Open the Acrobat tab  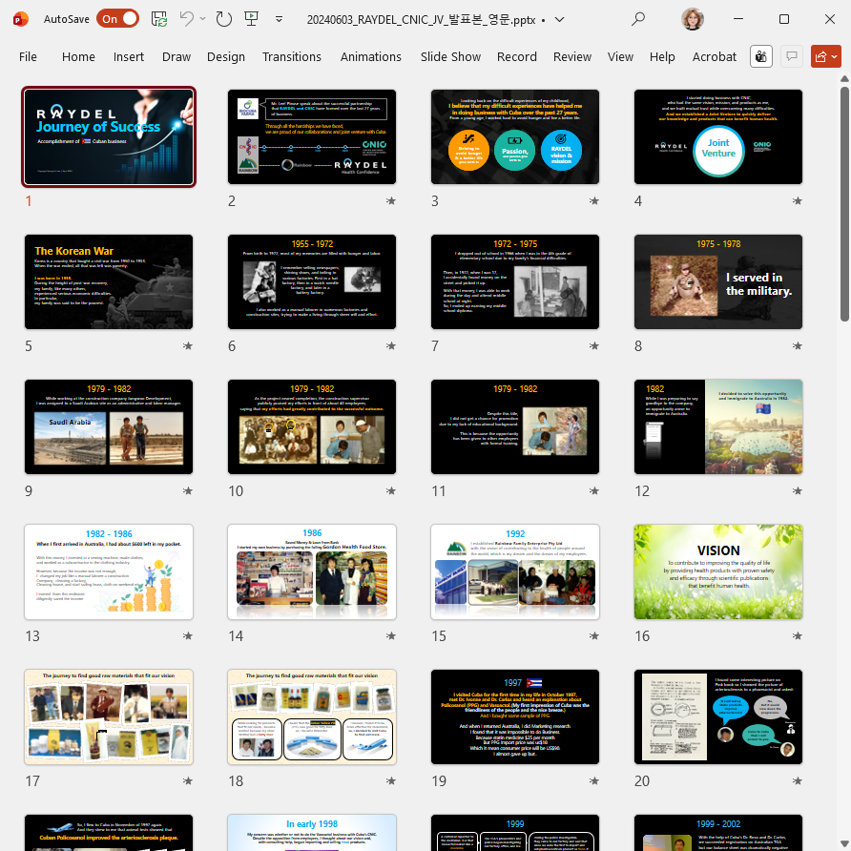(715, 56)
